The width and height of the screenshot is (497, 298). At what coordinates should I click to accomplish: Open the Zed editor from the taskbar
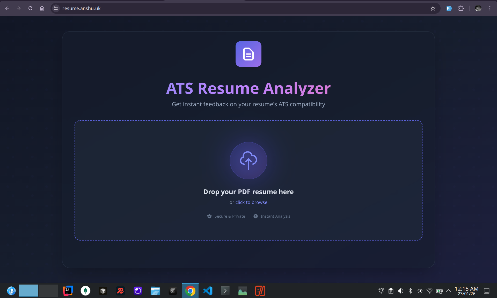(x=173, y=291)
